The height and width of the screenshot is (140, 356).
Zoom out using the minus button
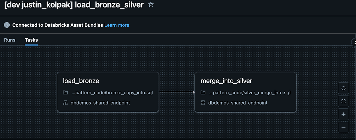pyautogui.click(x=343, y=127)
